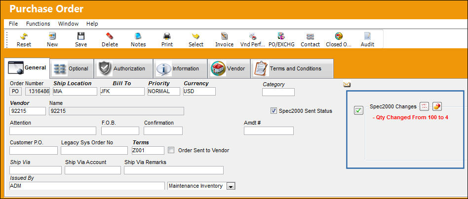Viewport: 468px width, 199px height.
Task: Click the PO order type field
Action: pos(15,92)
